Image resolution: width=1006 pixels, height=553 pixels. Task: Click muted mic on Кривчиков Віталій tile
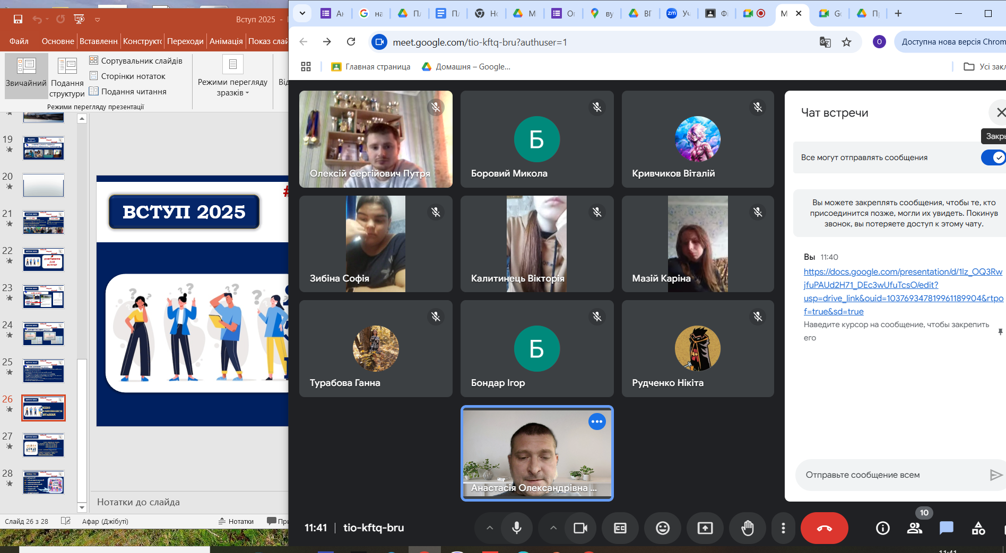pyautogui.click(x=758, y=108)
